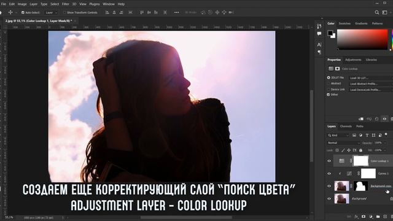This screenshot has height=221, width=393.
Task: Toggle the Auto-Select checkbox
Action: coord(23,12)
